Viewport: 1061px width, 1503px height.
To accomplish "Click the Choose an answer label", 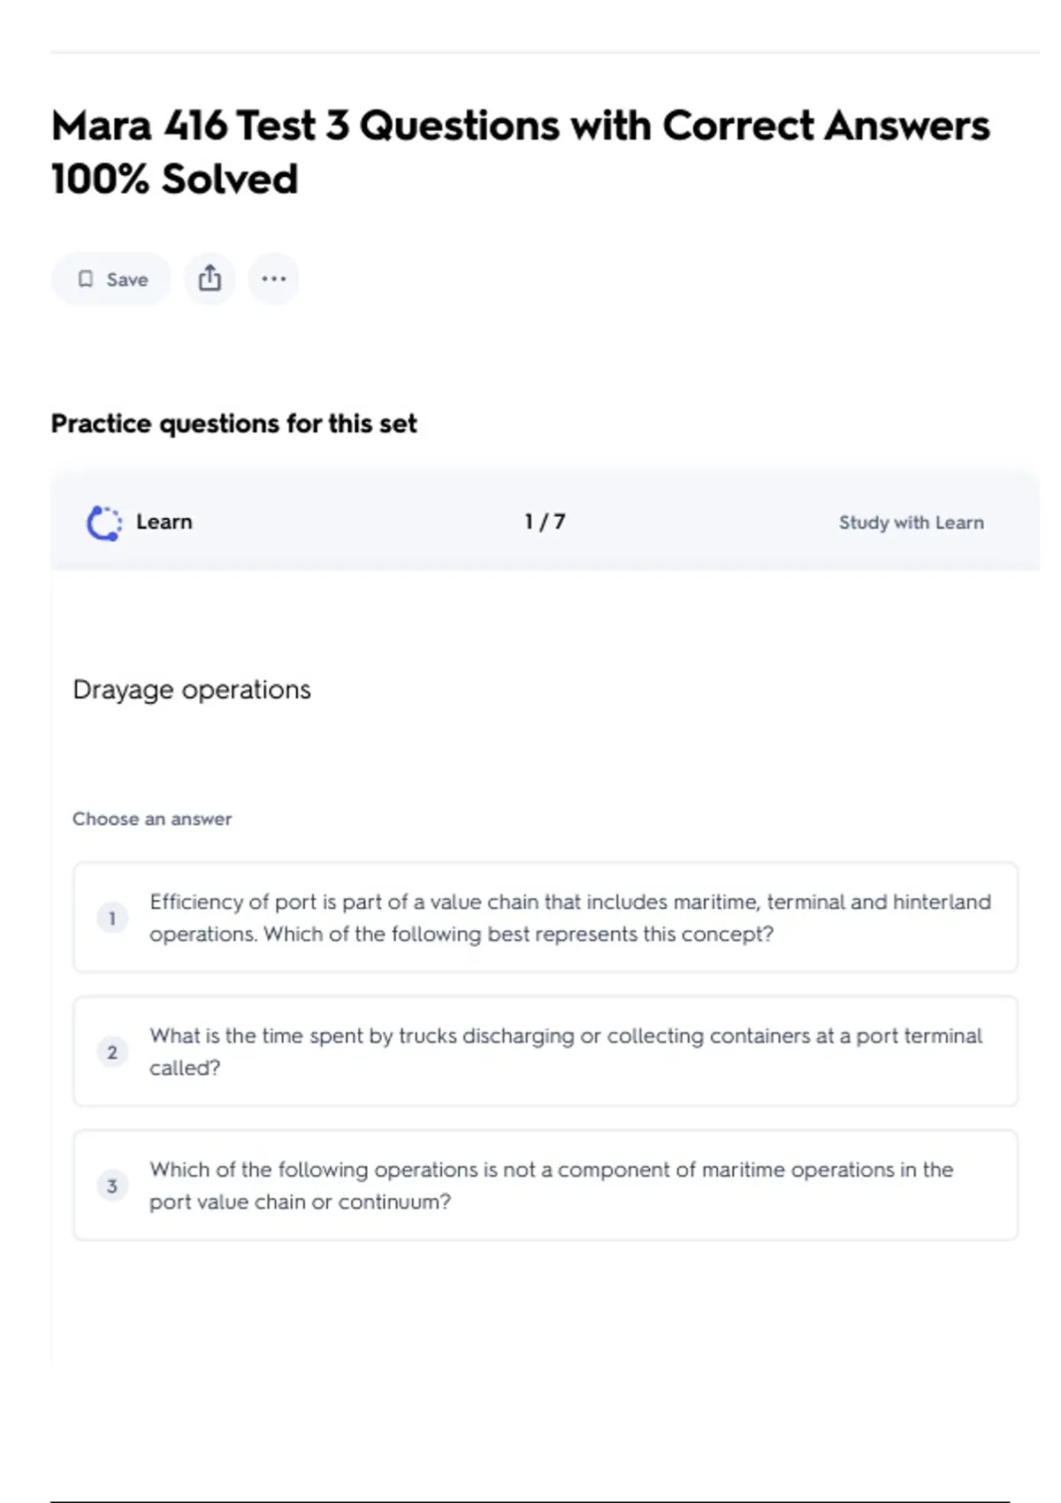I will pyautogui.click(x=152, y=819).
